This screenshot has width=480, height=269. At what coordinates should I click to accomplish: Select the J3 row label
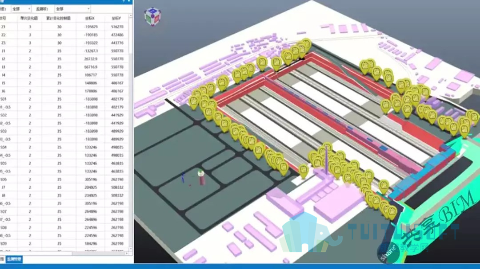pos(4,67)
